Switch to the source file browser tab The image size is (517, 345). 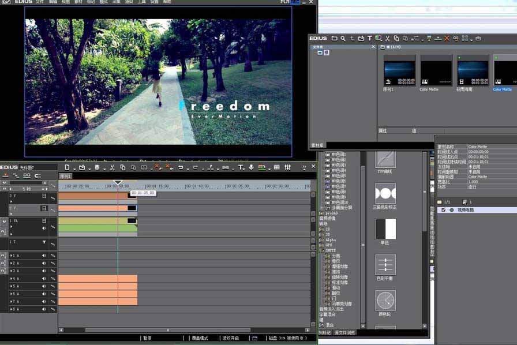click(x=345, y=333)
